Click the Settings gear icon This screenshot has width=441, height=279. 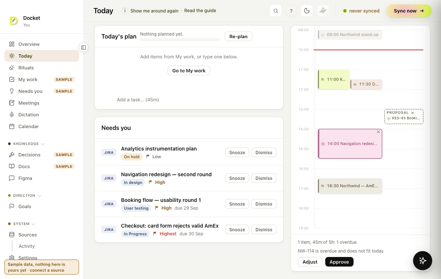pyautogui.click(x=12, y=258)
